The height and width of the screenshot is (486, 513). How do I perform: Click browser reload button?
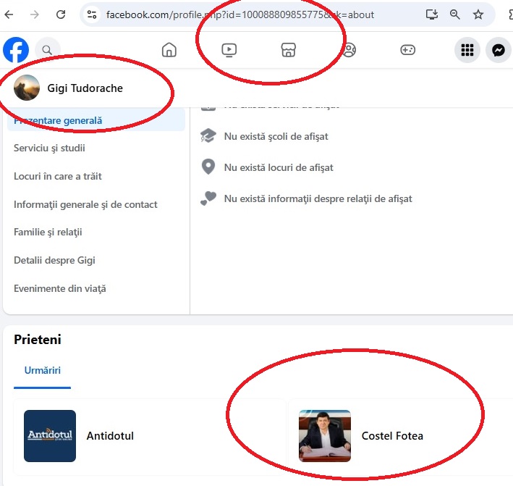pos(61,14)
